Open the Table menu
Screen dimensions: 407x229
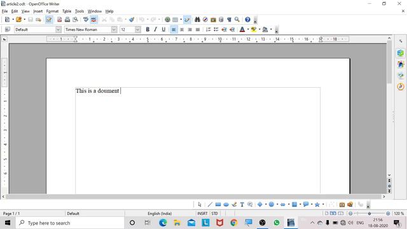coord(67,11)
